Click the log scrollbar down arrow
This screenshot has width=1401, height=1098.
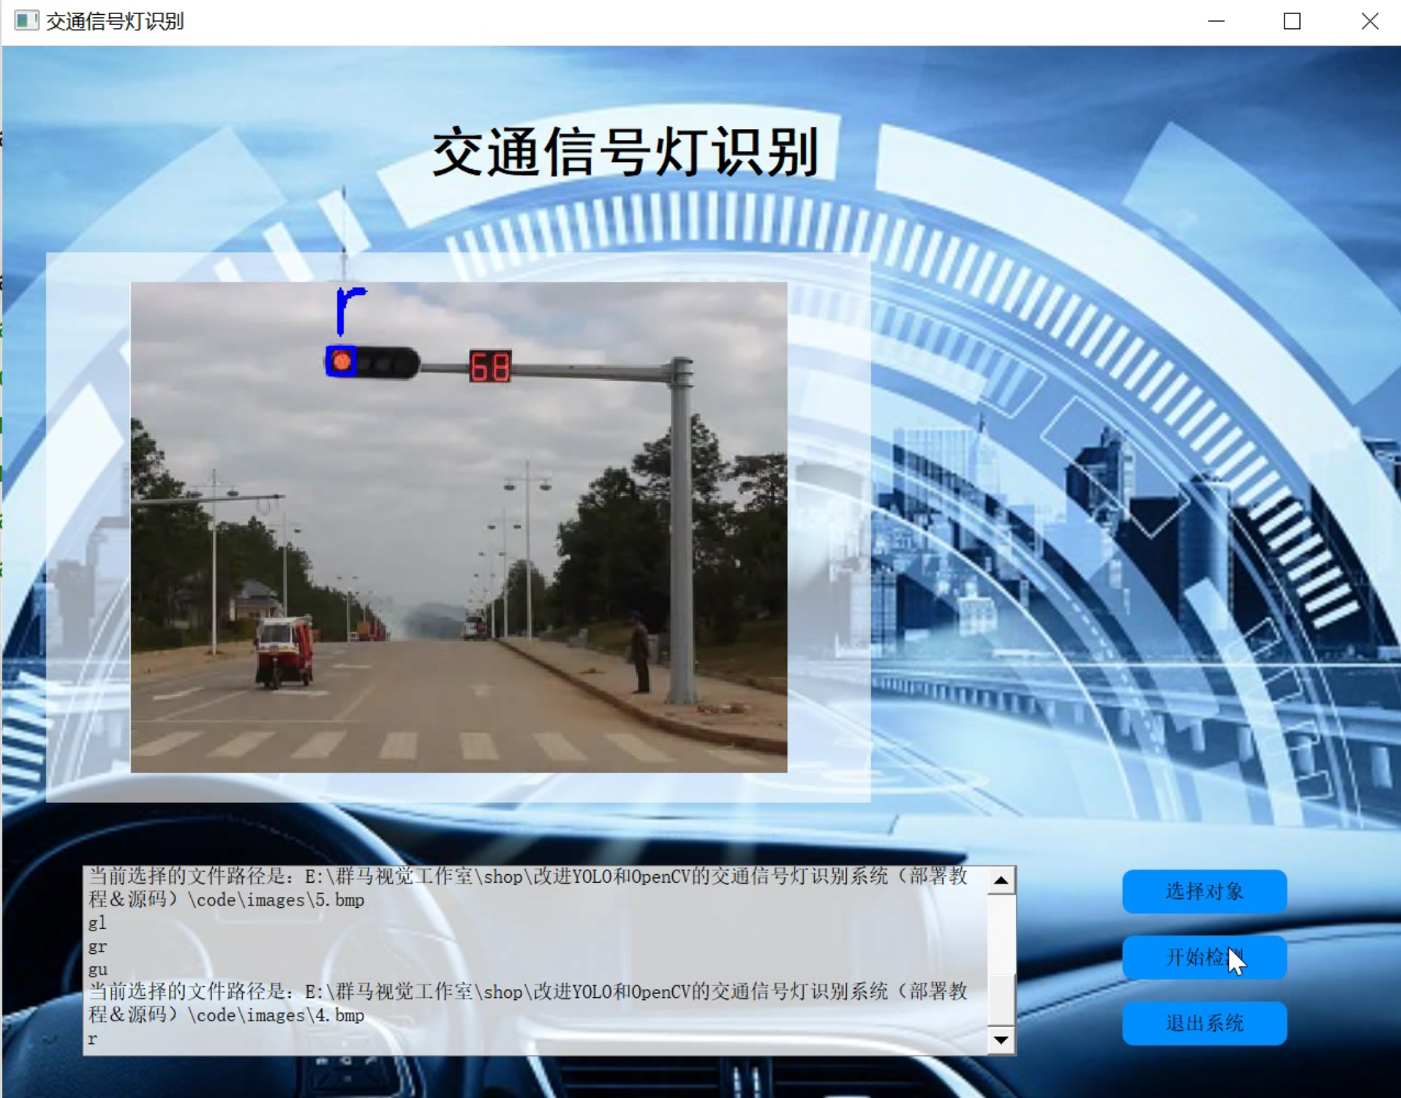(1001, 1040)
